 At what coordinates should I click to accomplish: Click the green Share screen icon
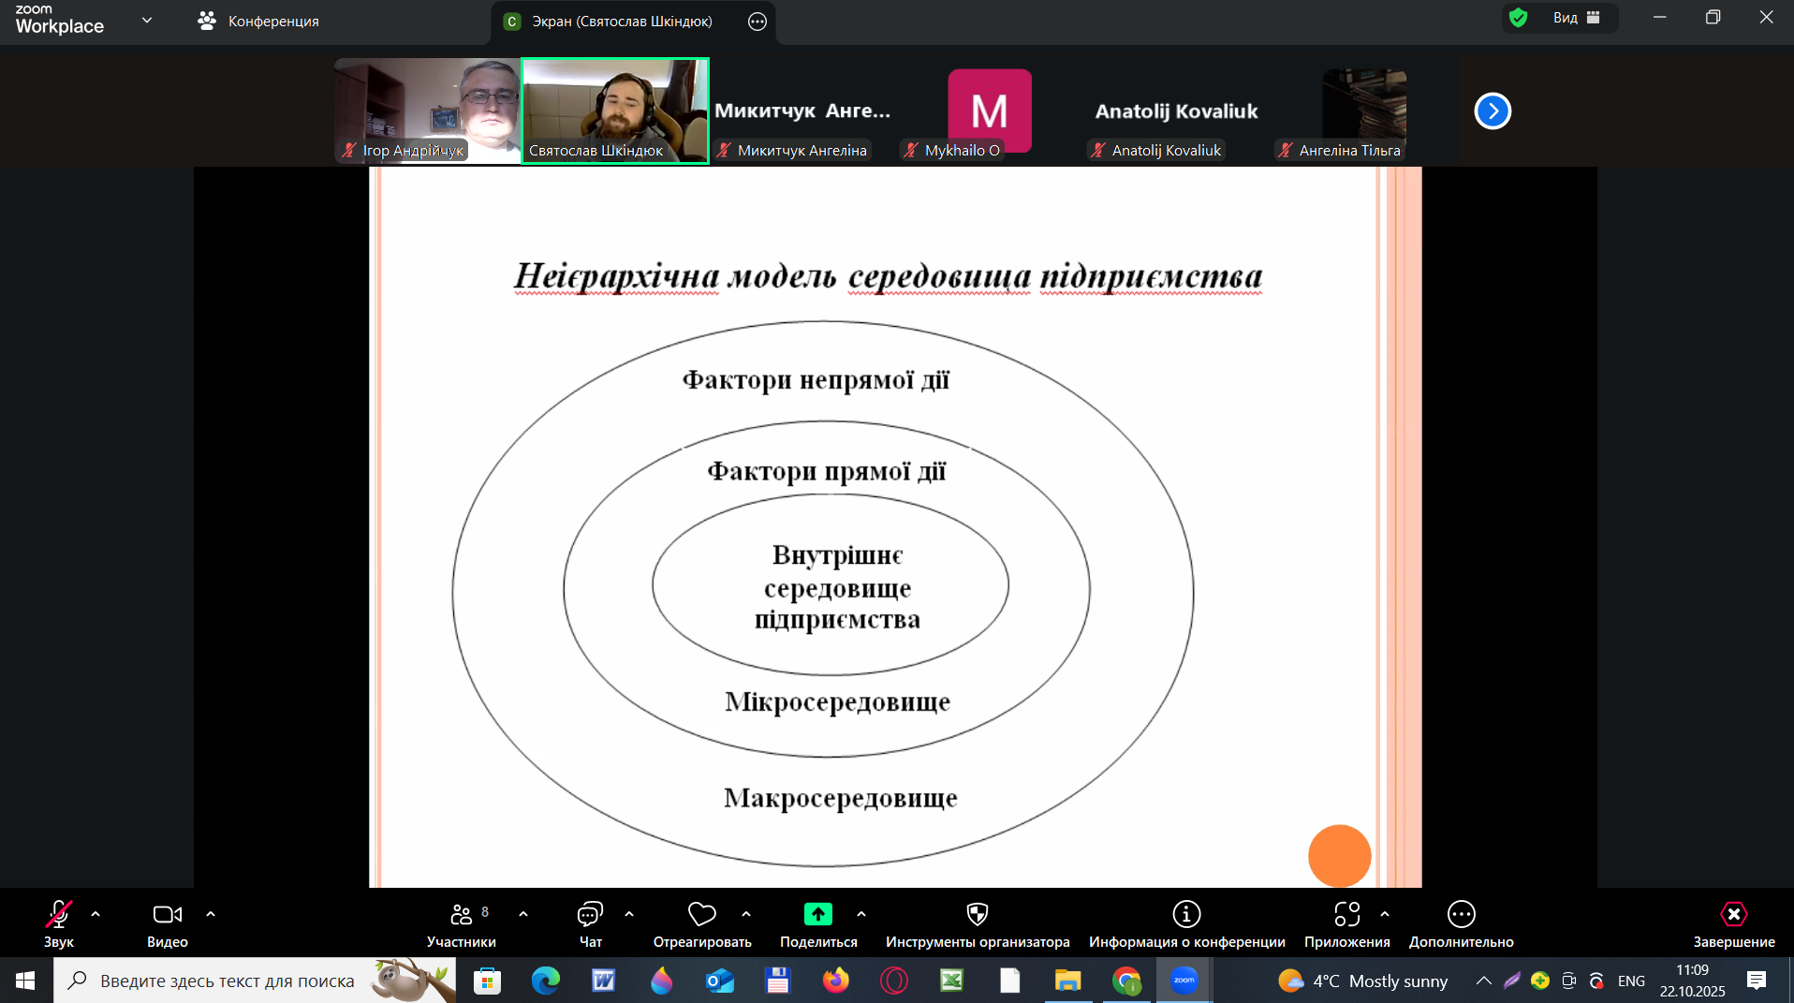817,914
